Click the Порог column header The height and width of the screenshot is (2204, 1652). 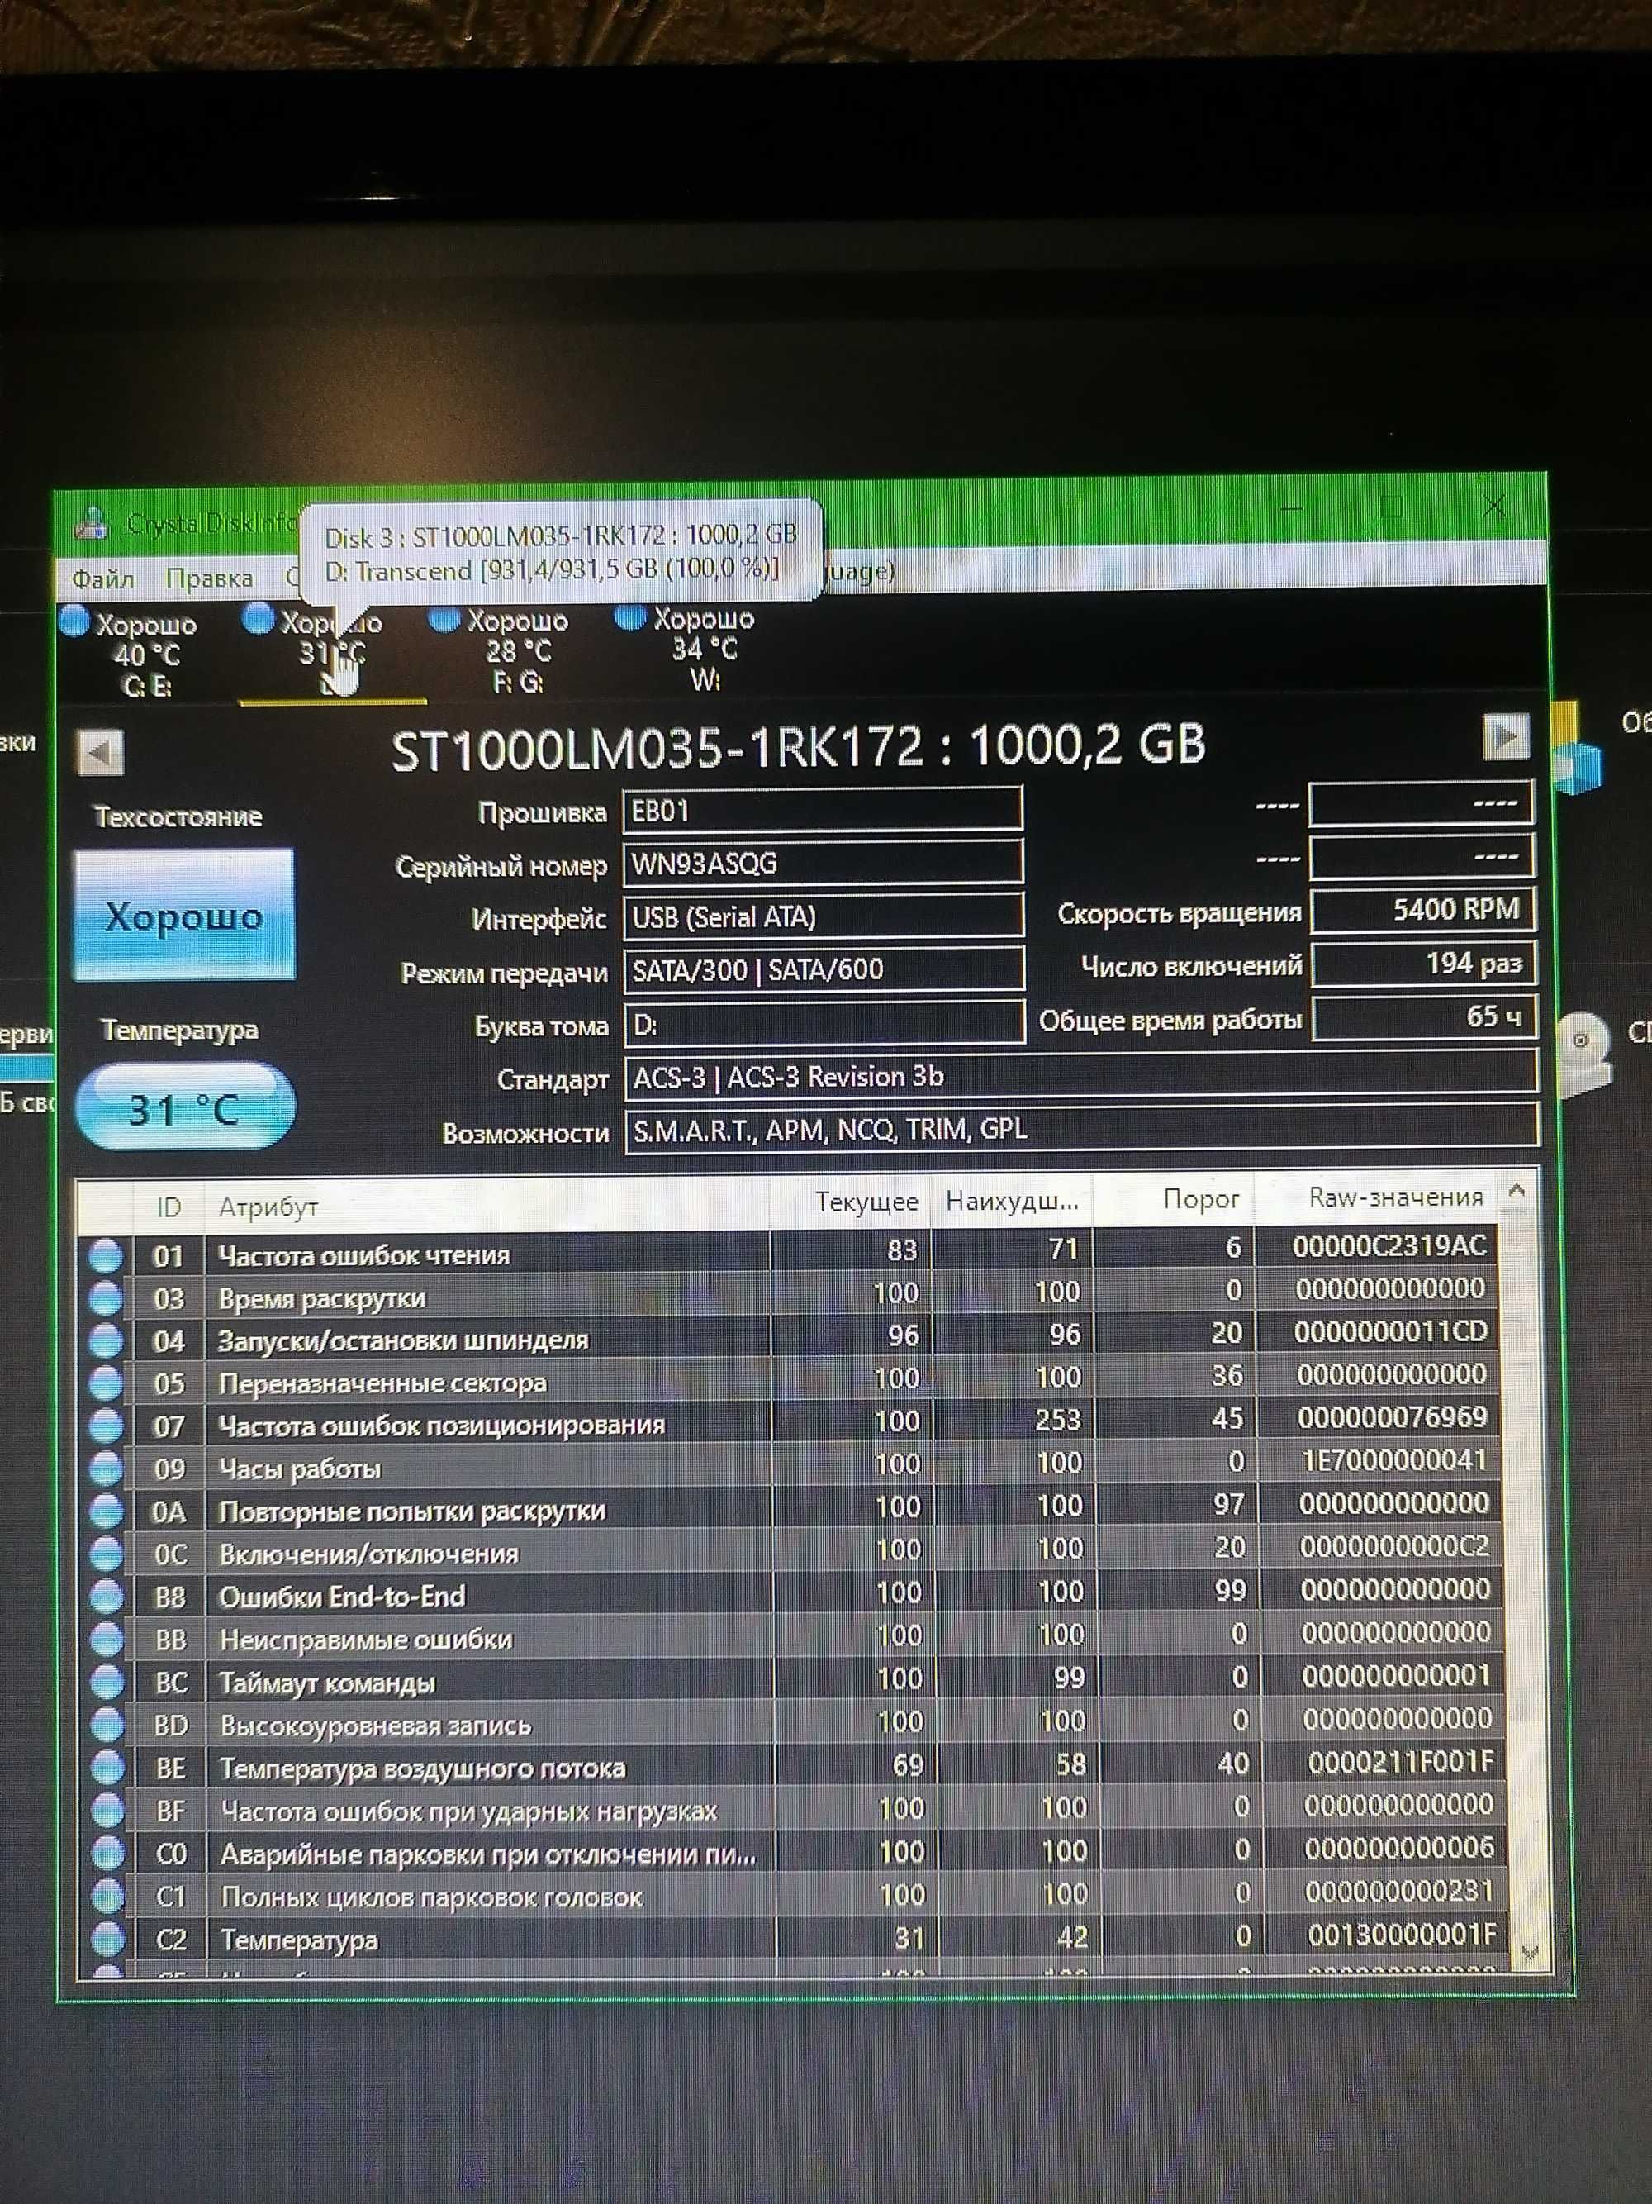pos(1174,1198)
